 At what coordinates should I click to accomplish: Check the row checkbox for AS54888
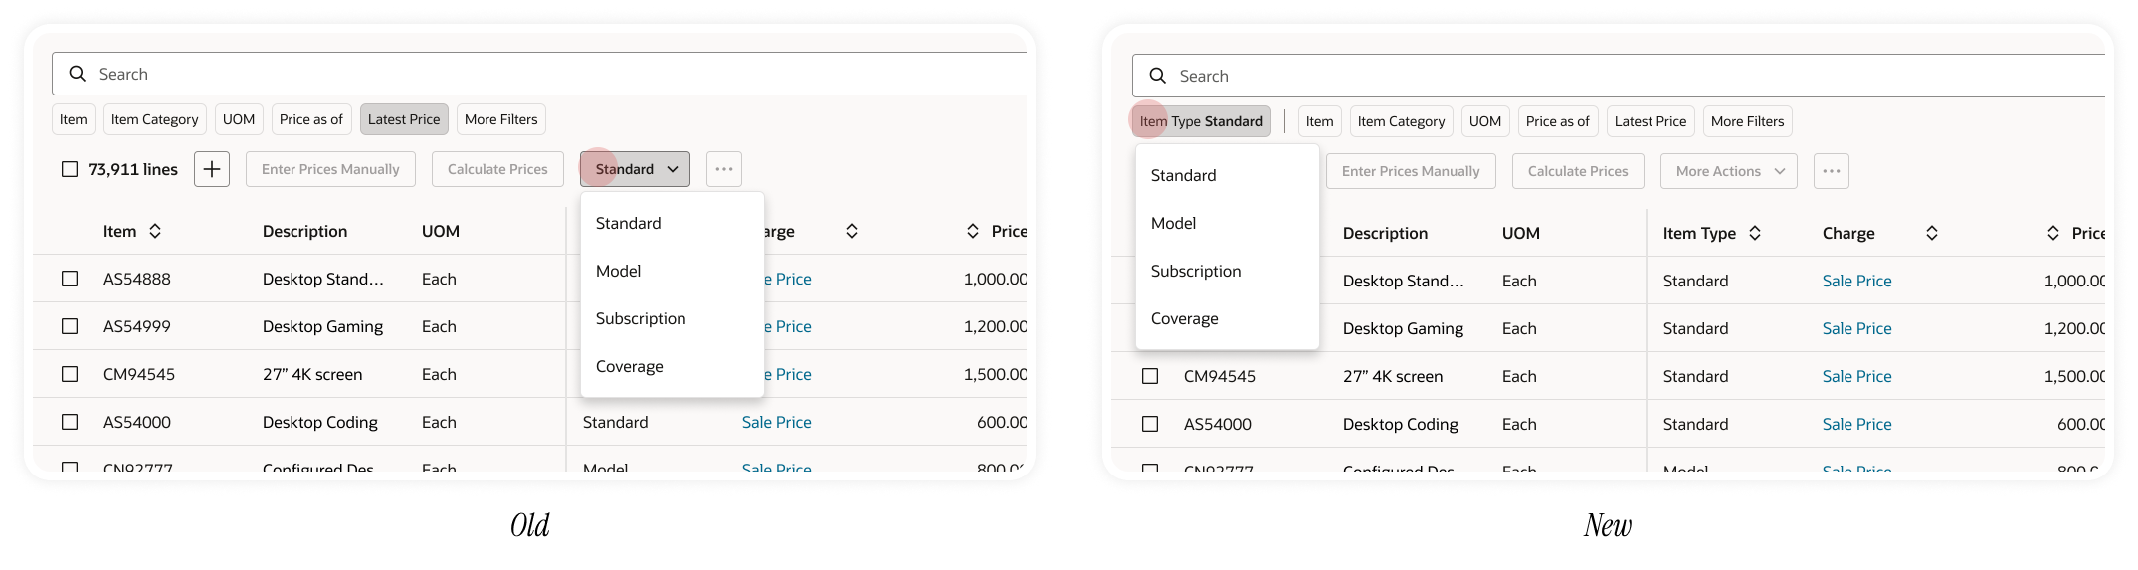(x=70, y=279)
